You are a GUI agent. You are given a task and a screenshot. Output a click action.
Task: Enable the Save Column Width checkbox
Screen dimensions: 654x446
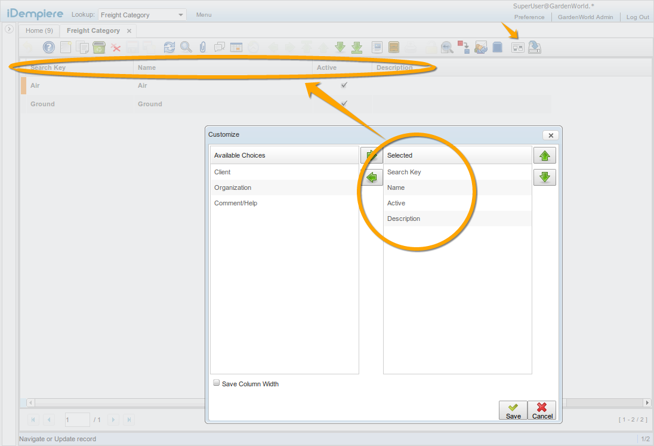click(217, 383)
